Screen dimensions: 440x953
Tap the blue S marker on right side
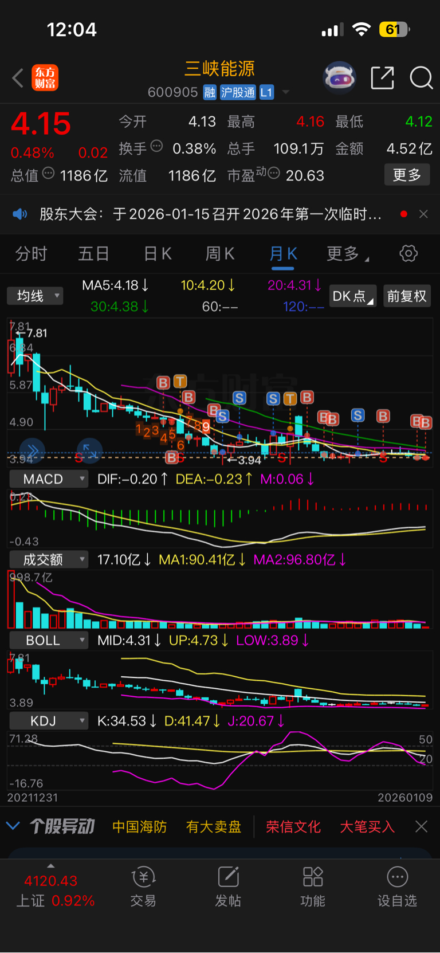(x=357, y=415)
